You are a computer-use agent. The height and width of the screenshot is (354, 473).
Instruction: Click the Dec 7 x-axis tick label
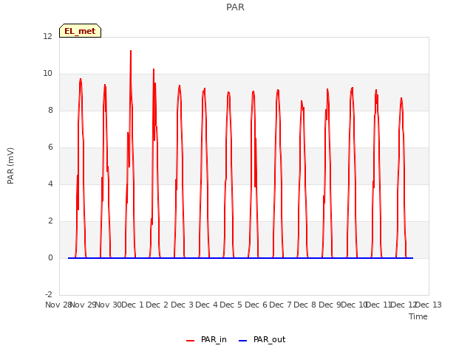281,305
